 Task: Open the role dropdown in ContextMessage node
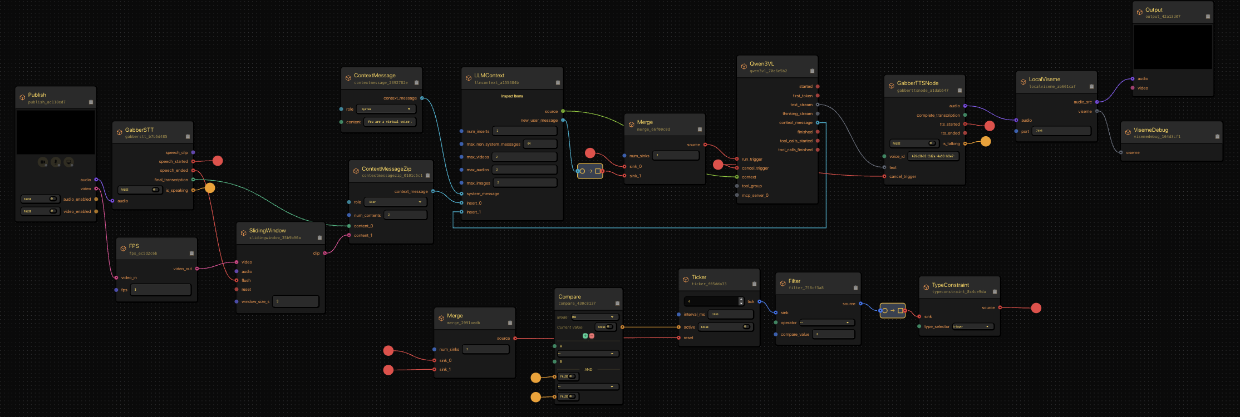tap(386, 109)
